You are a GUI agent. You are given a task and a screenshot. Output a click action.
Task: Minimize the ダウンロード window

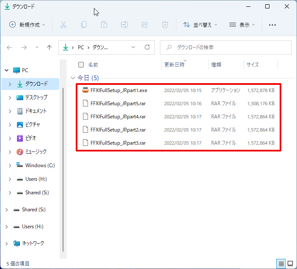248,6
